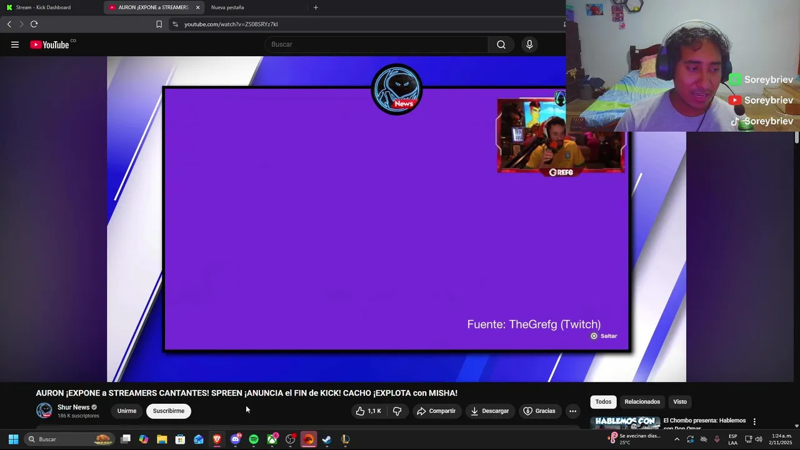Click the browser address bar URL
Image resolution: width=800 pixels, height=450 pixels.
pos(231,24)
